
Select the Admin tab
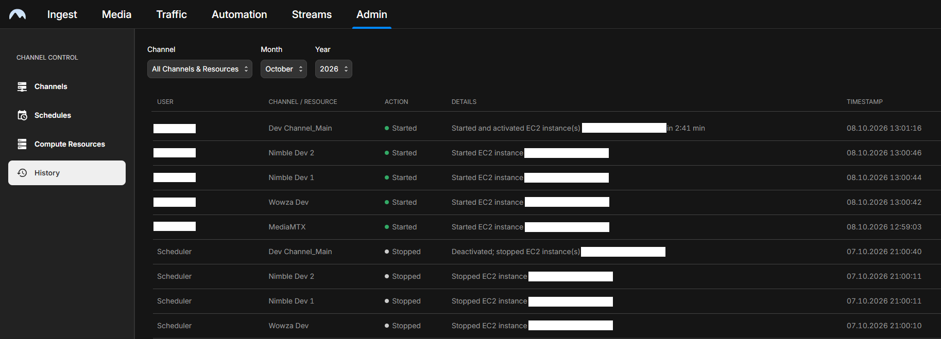pos(372,14)
